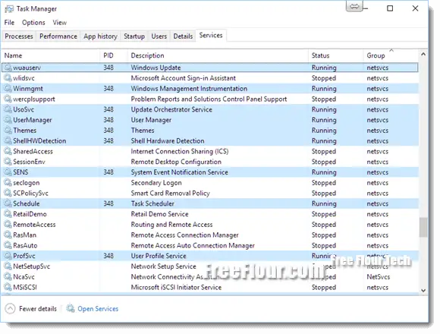Select System Event Notification Service description
Screen dimensions: 440x334
(179, 172)
